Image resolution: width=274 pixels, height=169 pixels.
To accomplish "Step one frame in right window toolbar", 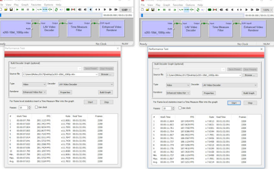I will coord(175,10).
